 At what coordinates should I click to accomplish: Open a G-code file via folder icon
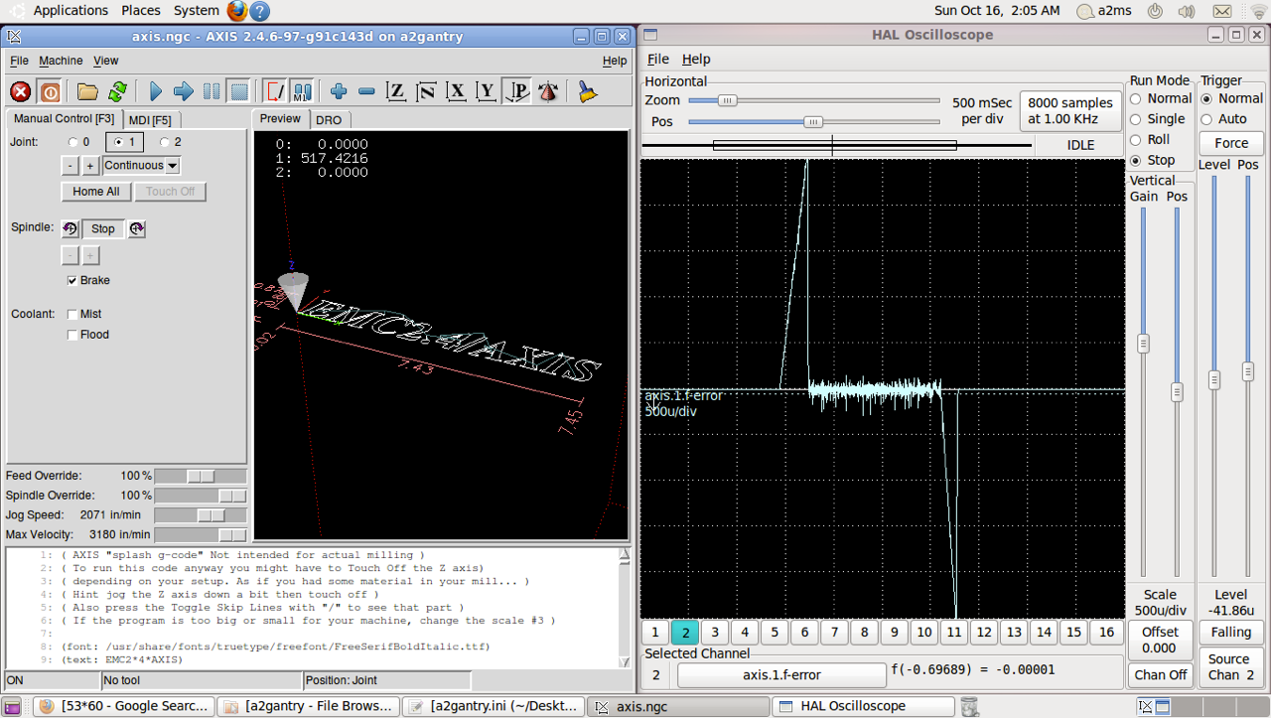[88, 91]
